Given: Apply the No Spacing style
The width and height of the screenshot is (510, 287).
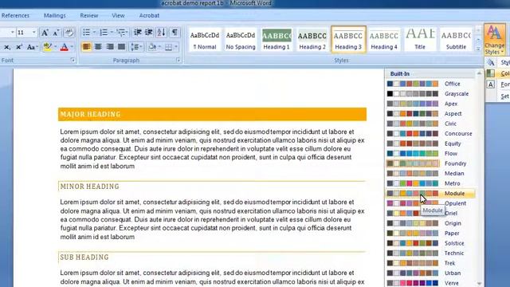Looking at the screenshot, I should pyautogui.click(x=241, y=40).
